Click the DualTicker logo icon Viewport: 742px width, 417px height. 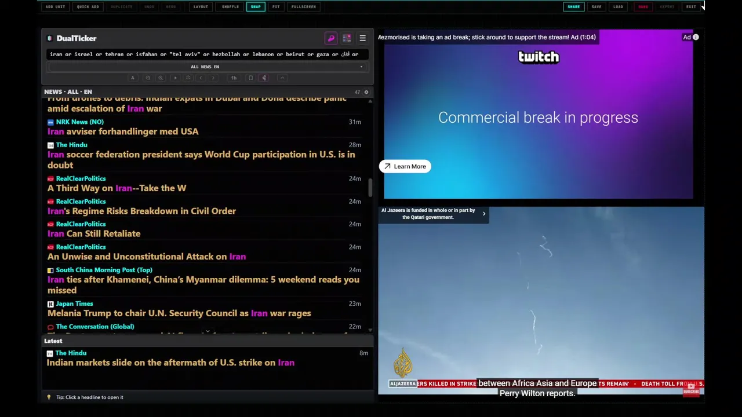(x=50, y=38)
